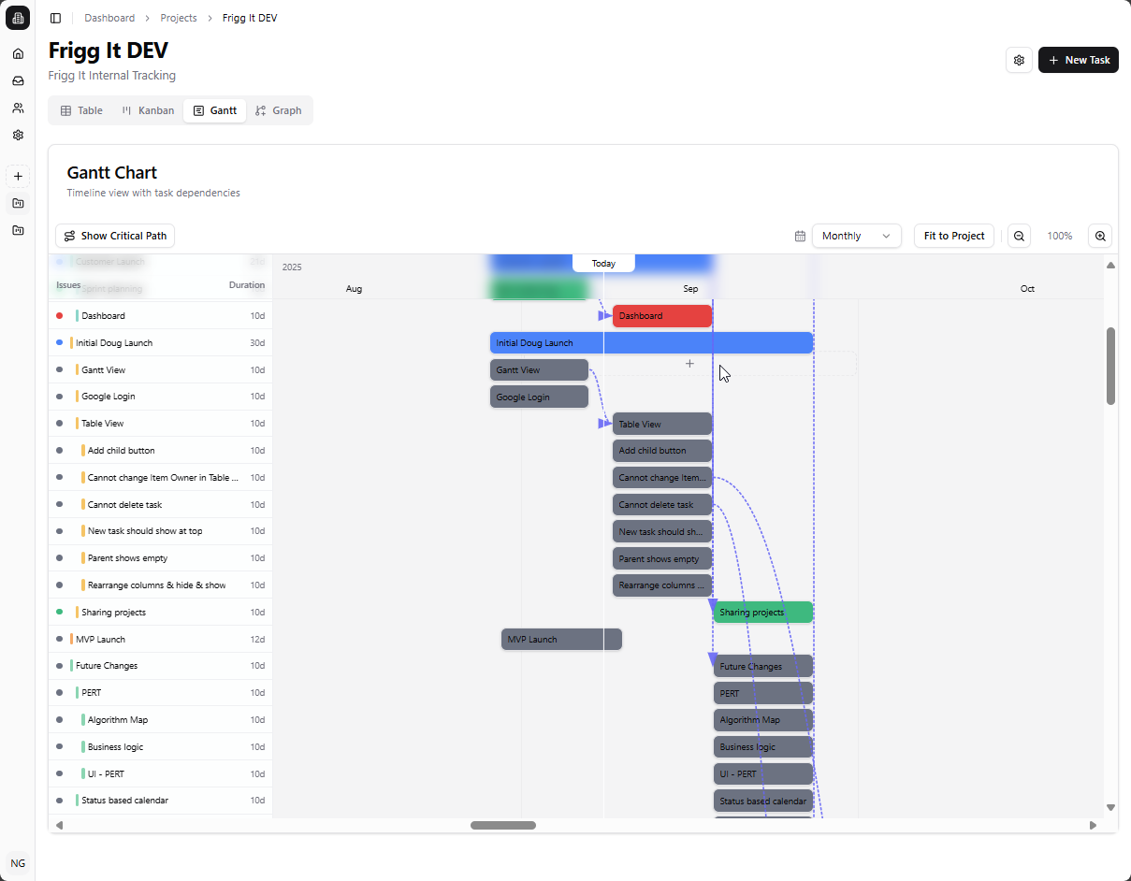Screen dimensions: 1131x881
Task: Switch to the Graph view tab
Action: point(279,110)
